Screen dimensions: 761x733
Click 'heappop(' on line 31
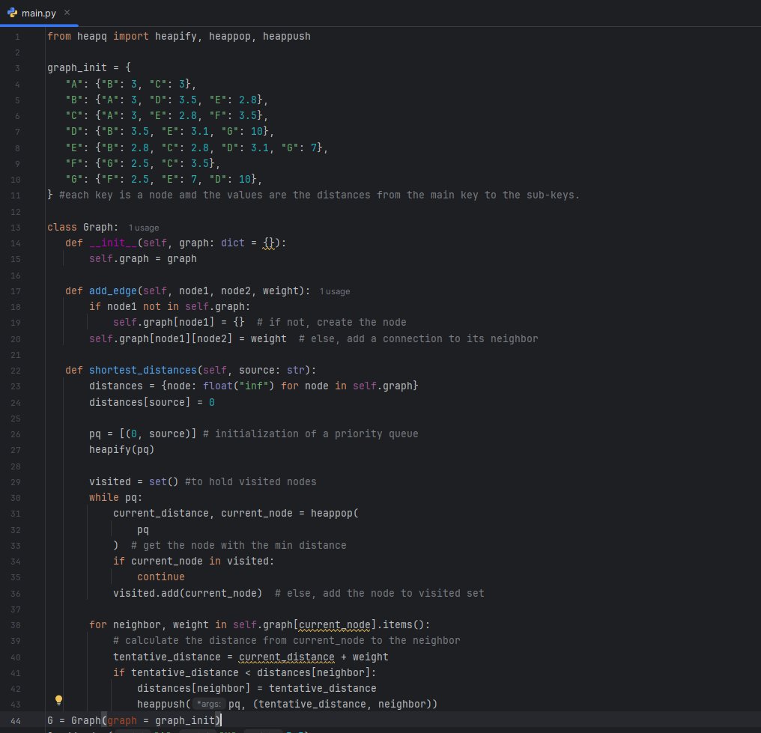(x=335, y=513)
